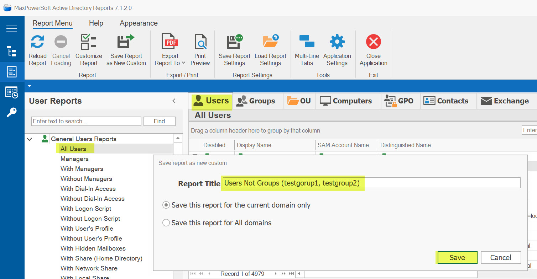The width and height of the screenshot is (537, 279).
Task: Open the tree view sidebar icon
Action: tap(12, 52)
